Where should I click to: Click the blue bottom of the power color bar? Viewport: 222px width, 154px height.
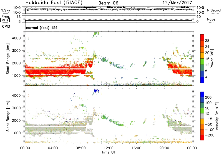202,80
